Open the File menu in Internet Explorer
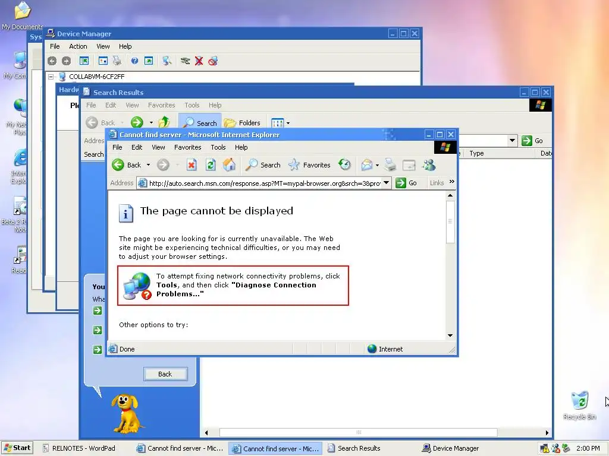Viewport: 609px width, 456px height. point(117,147)
